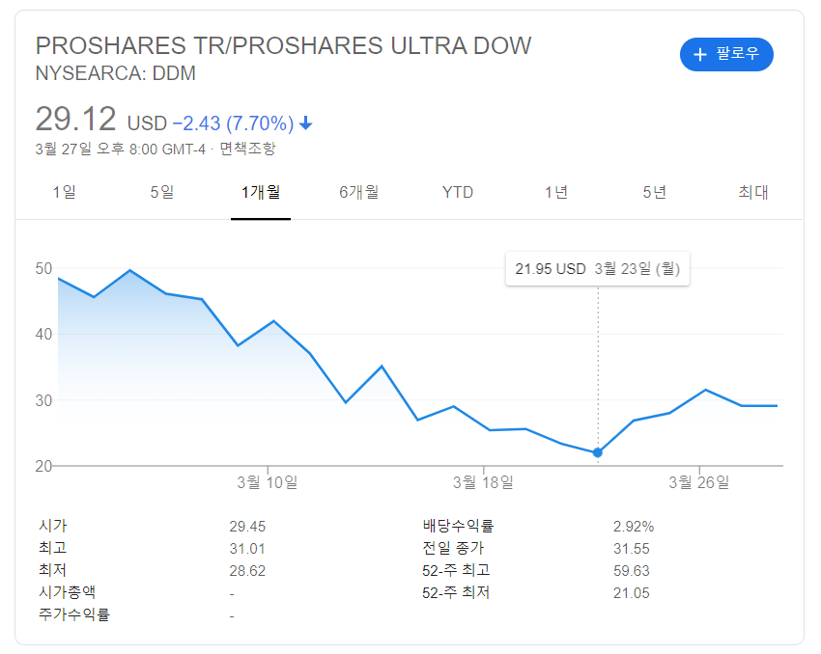Image resolution: width=821 pixels, height=654 pixels.
Task: Select the YTD time range
Action: click(x=457, y=192)
